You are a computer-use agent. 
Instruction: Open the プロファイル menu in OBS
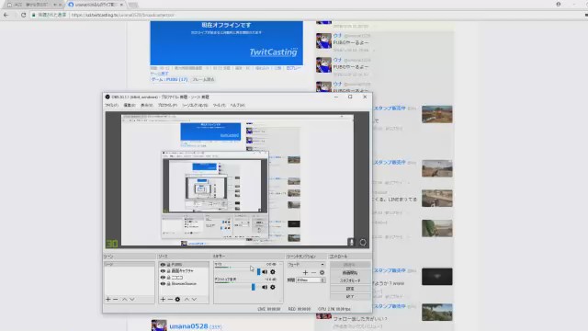167,106
